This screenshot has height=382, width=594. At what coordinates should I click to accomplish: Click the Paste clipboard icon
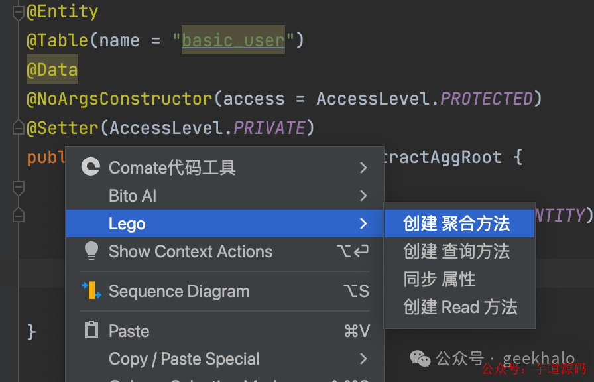coord(91,330)
